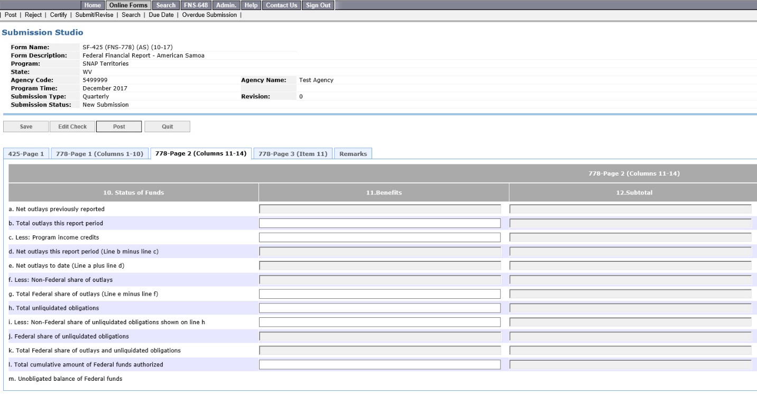This screenshot has width=757, height=394.
Task: Open the Contact Us page
Action: click(x=282, y=5)
